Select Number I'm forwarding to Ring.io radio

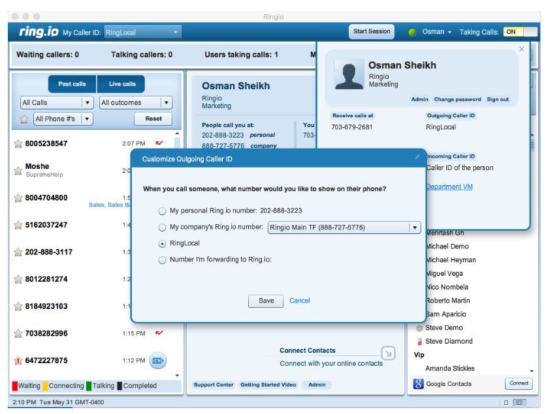click(162, 260)
